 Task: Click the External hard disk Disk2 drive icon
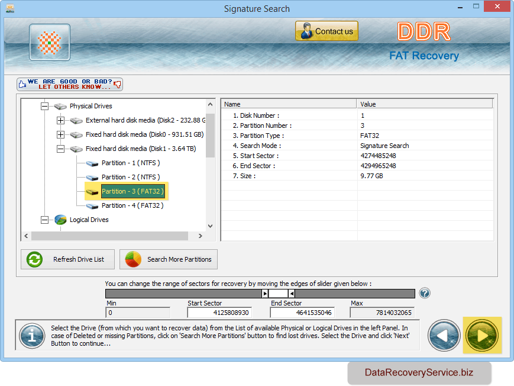pyautogui.click(x=76, y=121)
